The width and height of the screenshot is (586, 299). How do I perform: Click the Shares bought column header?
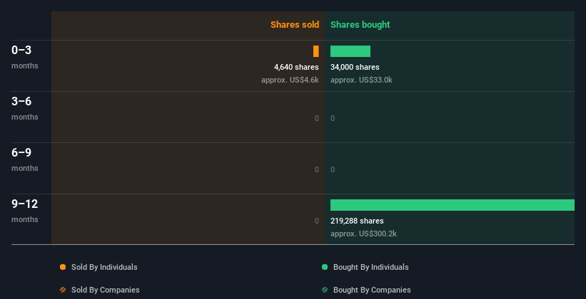(x=360, y=25)
